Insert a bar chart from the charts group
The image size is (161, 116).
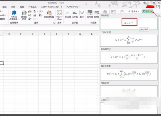click(35, 11)
